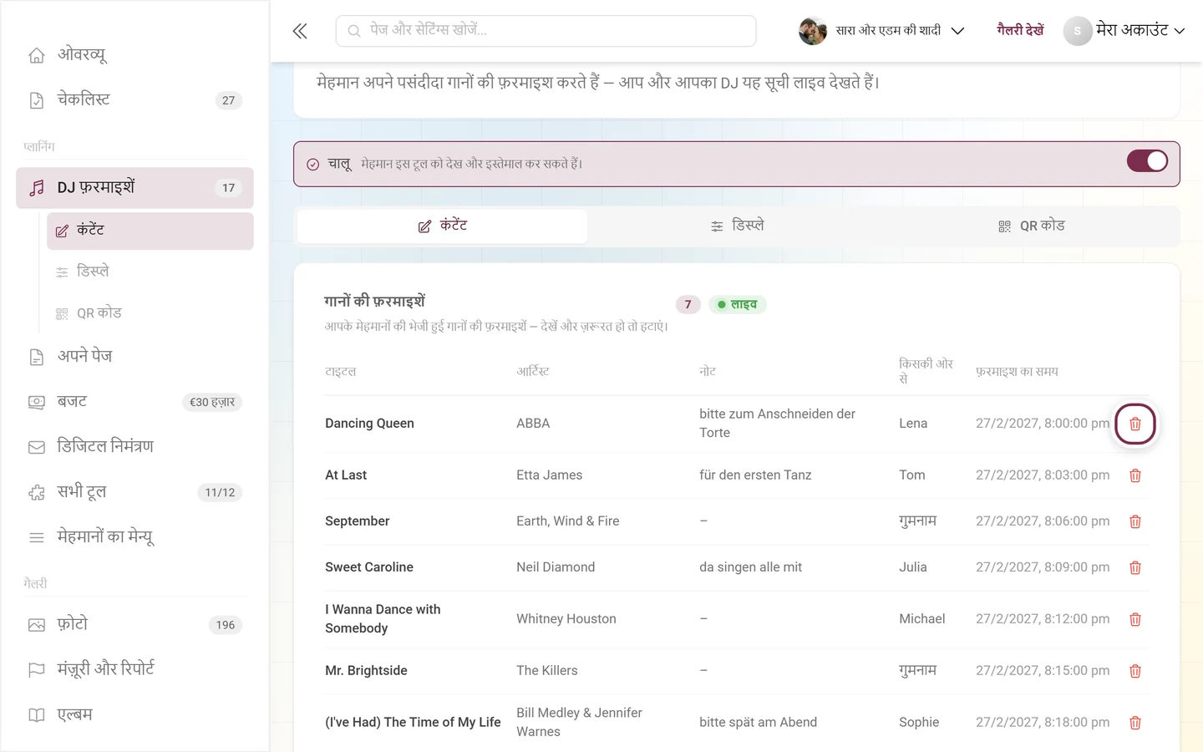The height and width of the screenshot is (752, 1203).
Task: Turn off the चालू guest-access switch
Action: [1147, 161]
